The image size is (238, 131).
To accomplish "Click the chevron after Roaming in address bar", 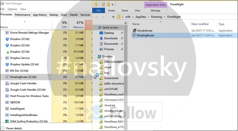I will pyautogui.click(x=164, y=17).
